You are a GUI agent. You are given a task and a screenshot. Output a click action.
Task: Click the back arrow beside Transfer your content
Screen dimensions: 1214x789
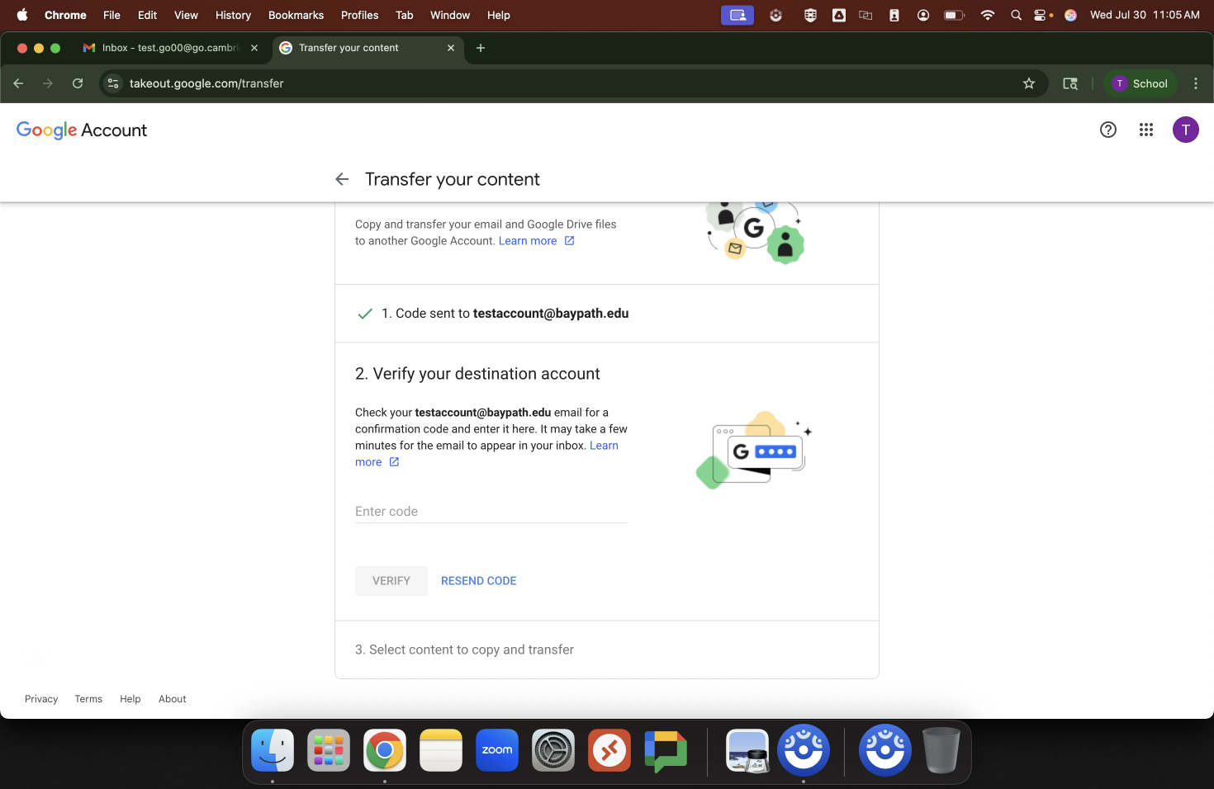pos(342,179)
